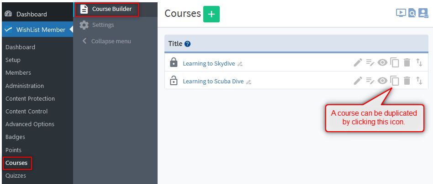
Task: Open Settings in the submenu
Action: pos(103,25)
